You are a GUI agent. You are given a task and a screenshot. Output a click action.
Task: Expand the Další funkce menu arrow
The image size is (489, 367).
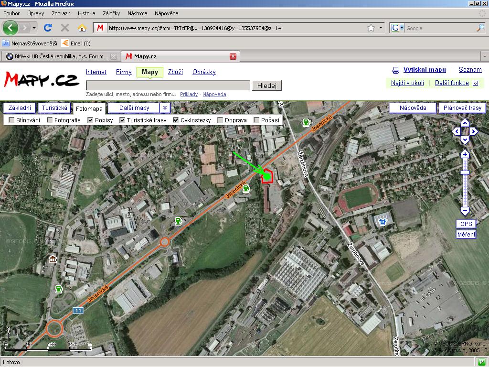[x=475, y=83]
